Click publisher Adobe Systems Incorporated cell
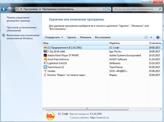164x122 pixels. (125, 55)
